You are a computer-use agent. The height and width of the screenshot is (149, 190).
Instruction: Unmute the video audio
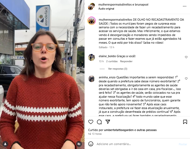79,144
